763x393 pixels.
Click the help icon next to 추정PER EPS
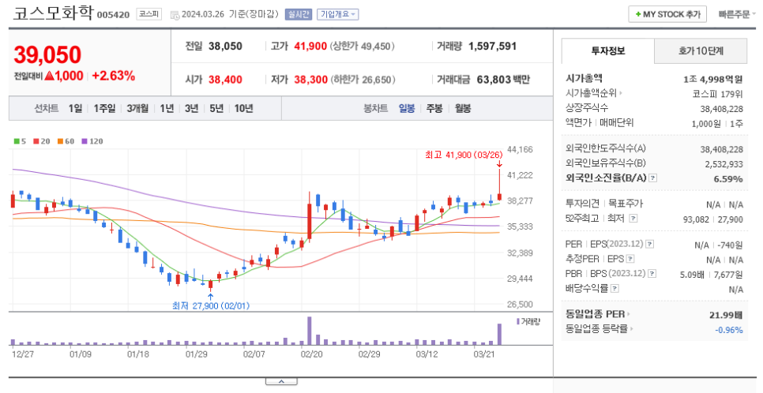(x=630, y=259)
